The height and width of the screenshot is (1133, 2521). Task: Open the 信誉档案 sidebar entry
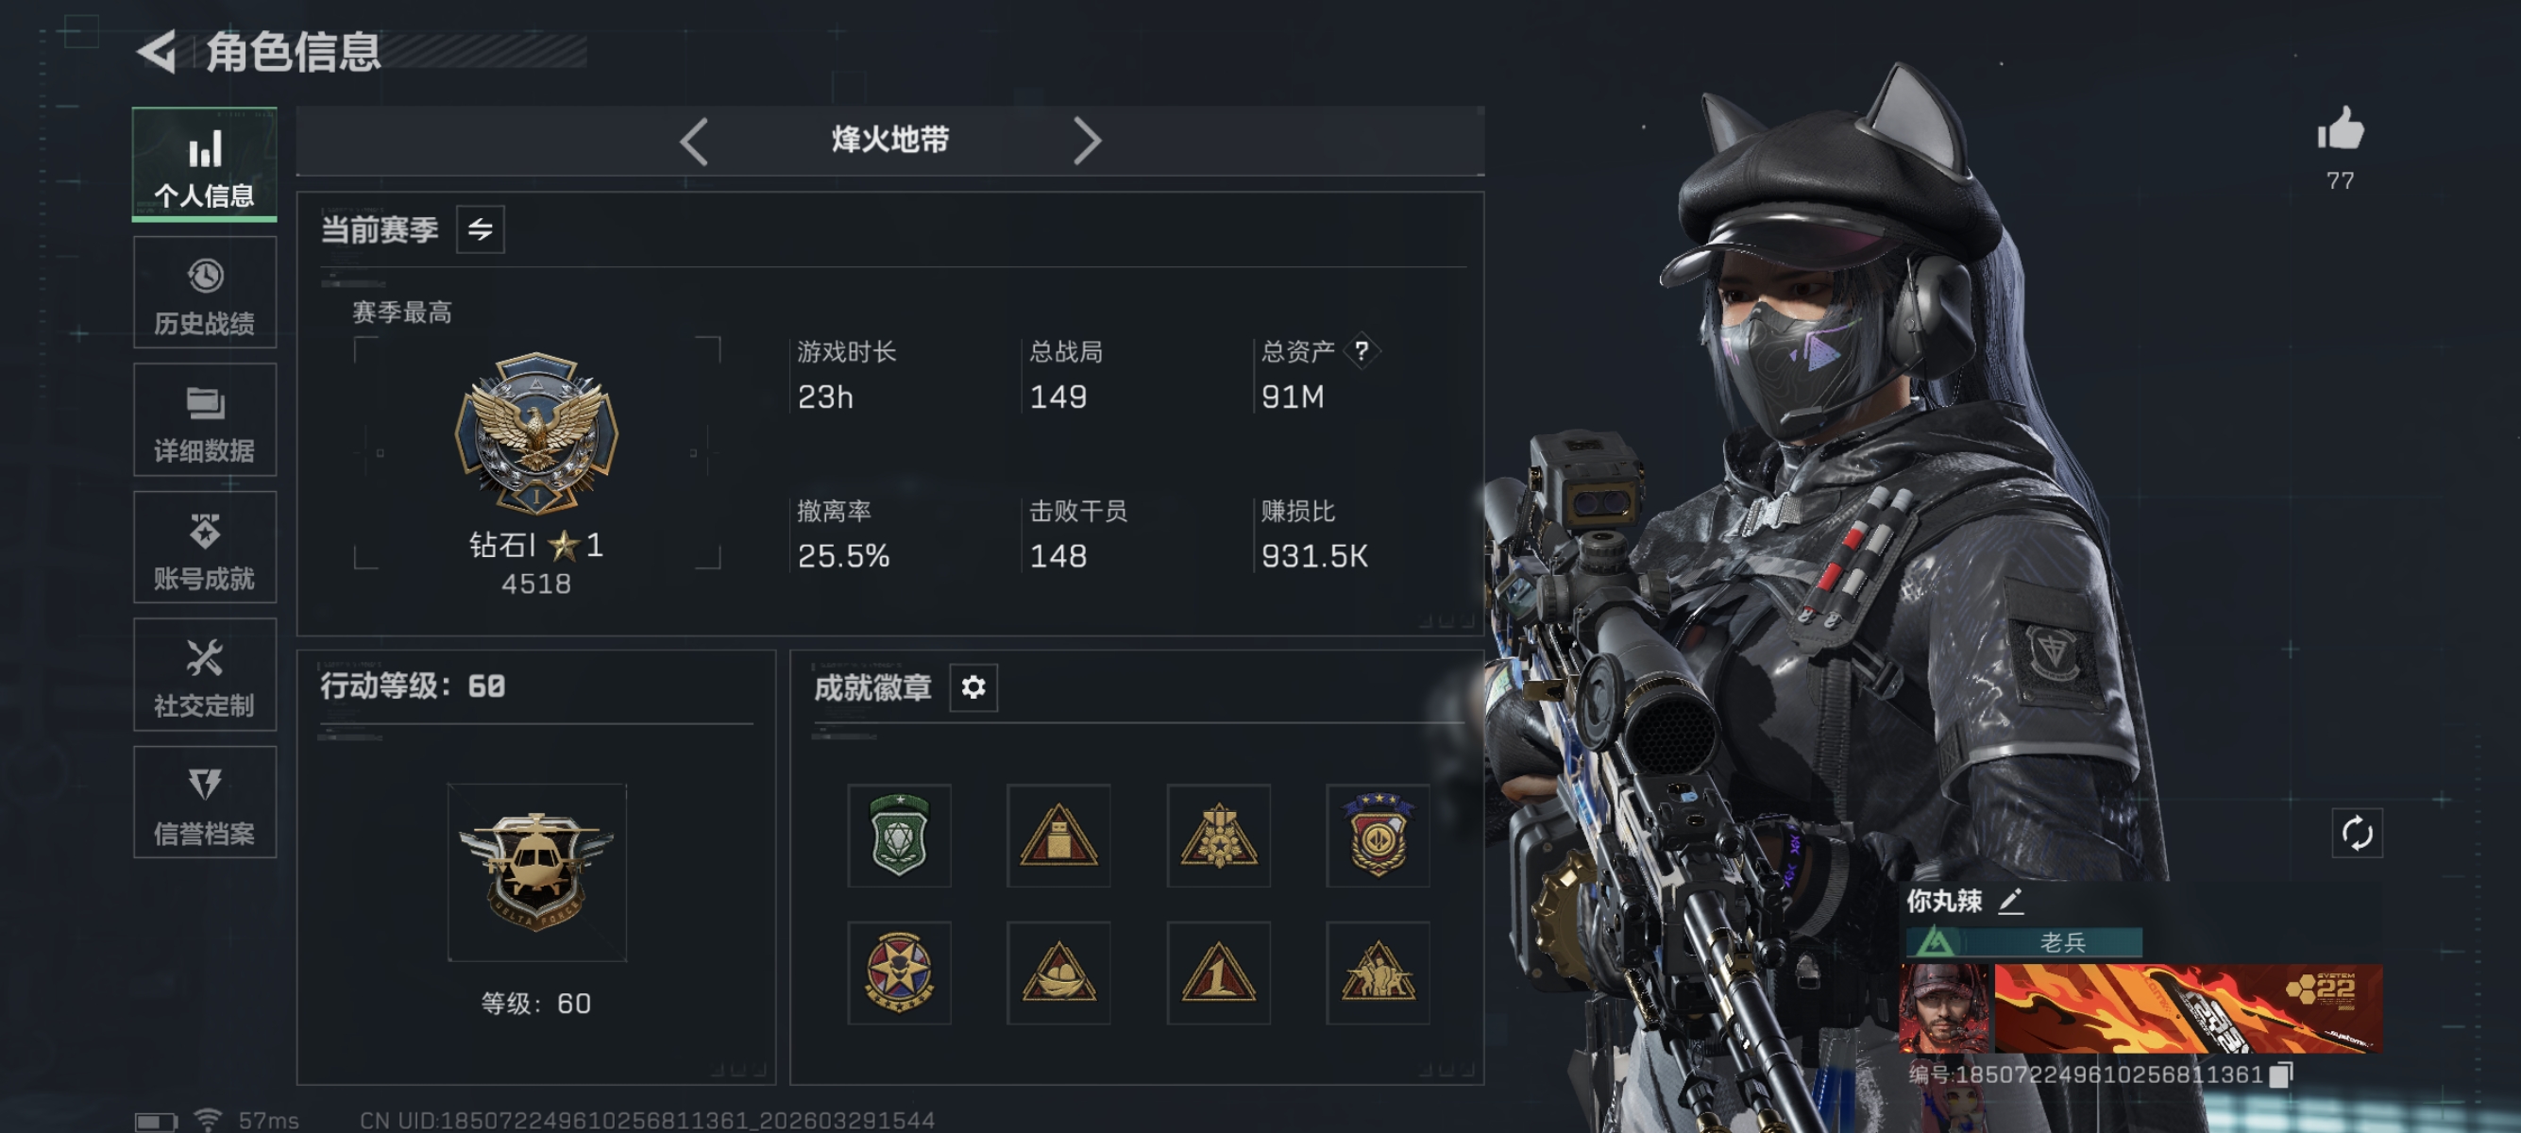(205, 803)
